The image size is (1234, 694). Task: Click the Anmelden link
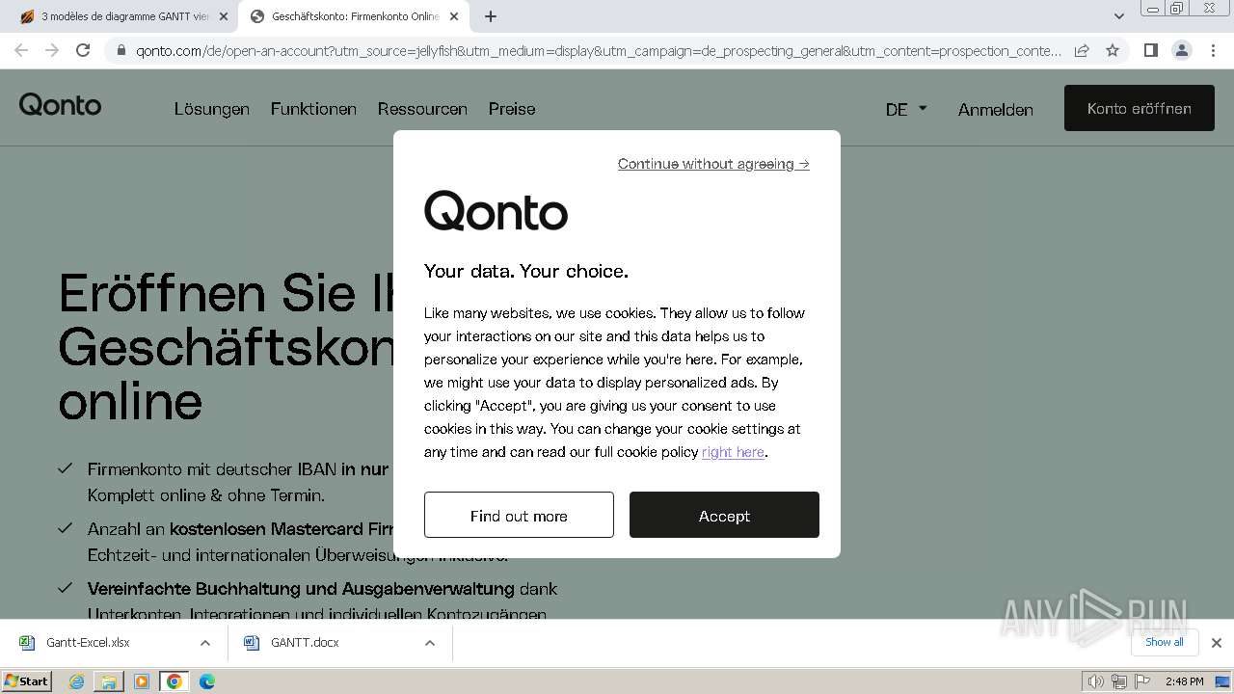[x=996, y=109]
